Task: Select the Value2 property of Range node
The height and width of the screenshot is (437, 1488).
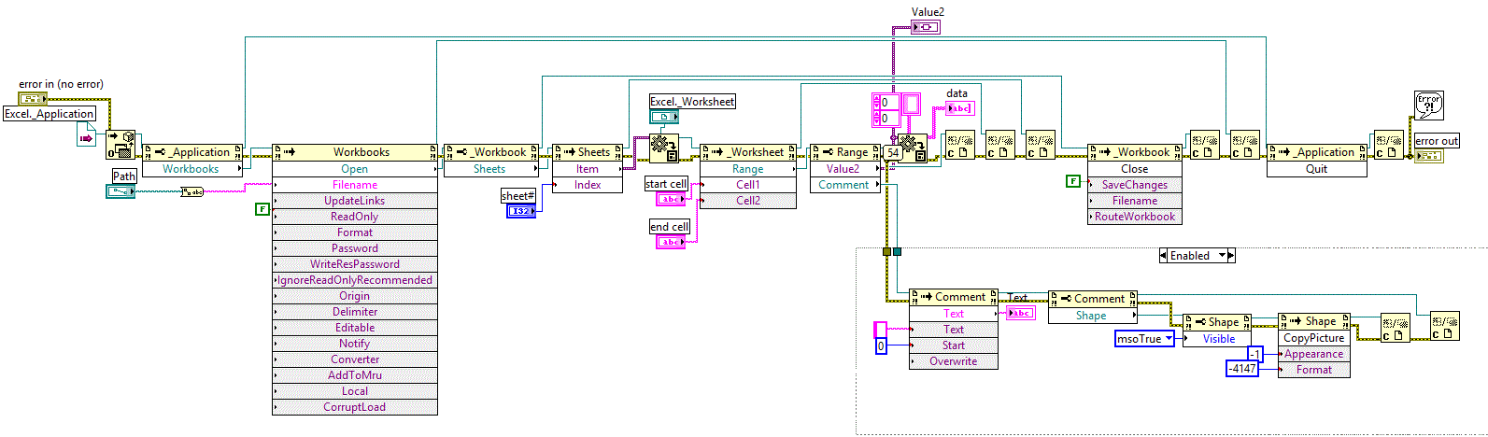Action: click(845, 169)
